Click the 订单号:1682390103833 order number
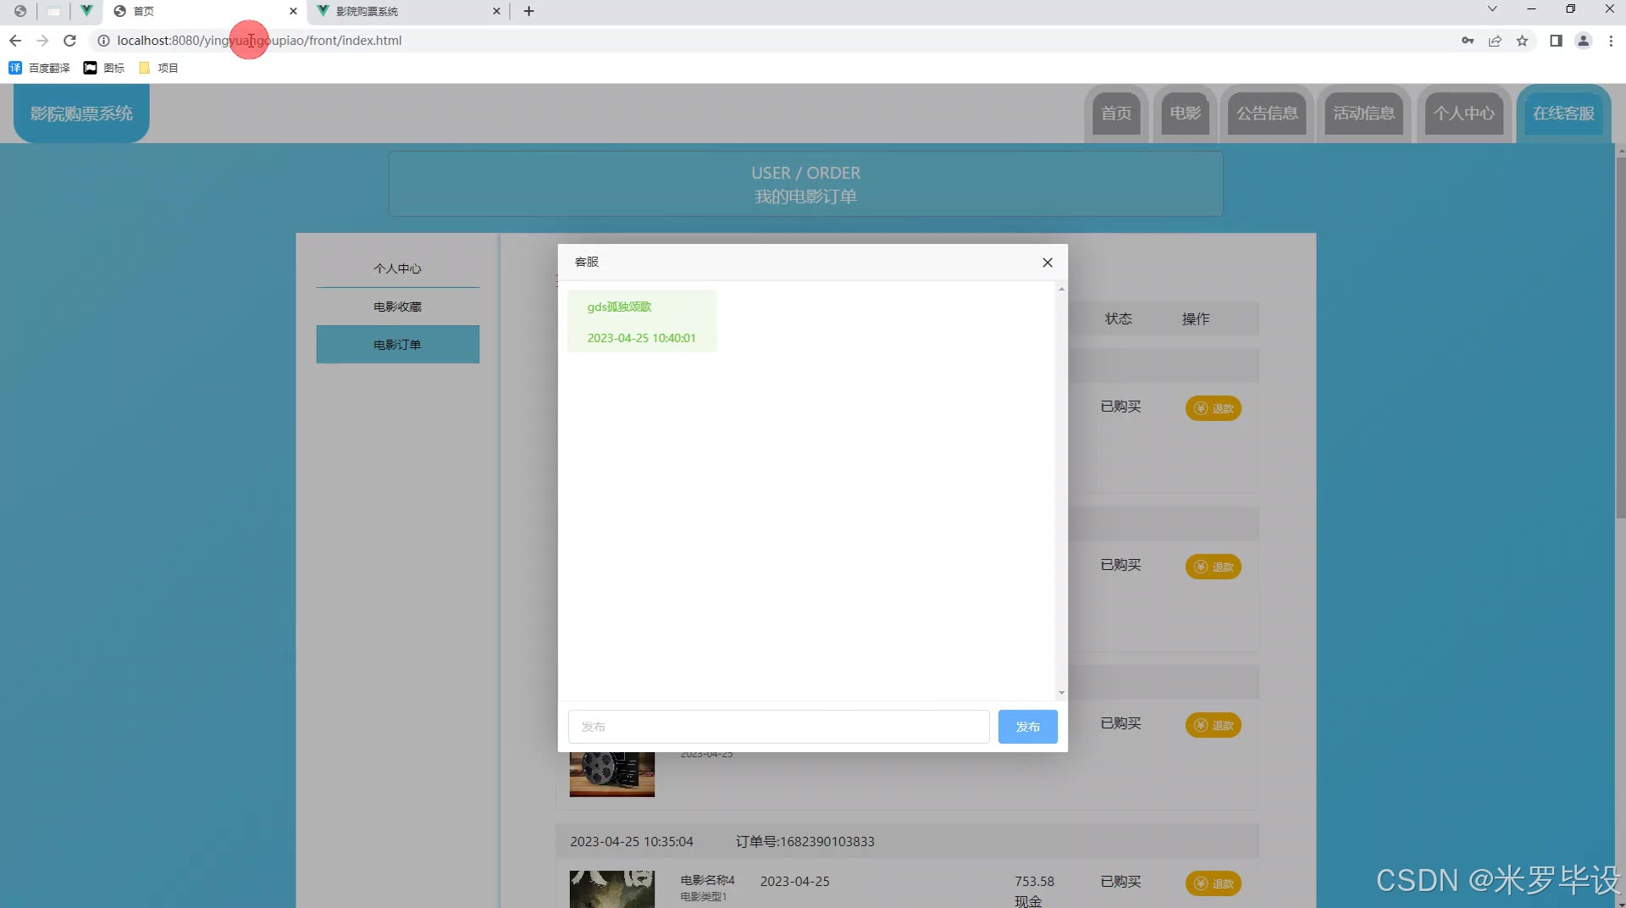This screenshot has width=1626, height=908. pos(805,841)
